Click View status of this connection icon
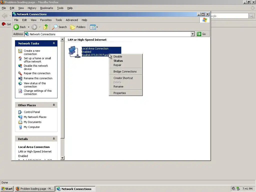256x192 pixels. click(20, 83)
